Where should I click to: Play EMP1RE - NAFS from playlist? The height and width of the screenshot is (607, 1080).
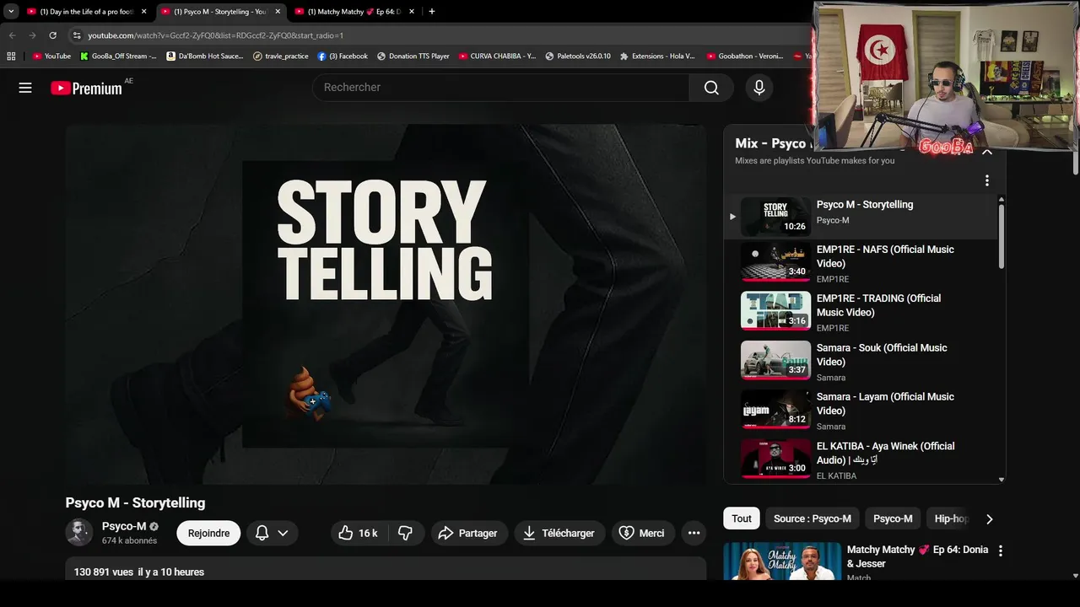[x=861, y=264]
